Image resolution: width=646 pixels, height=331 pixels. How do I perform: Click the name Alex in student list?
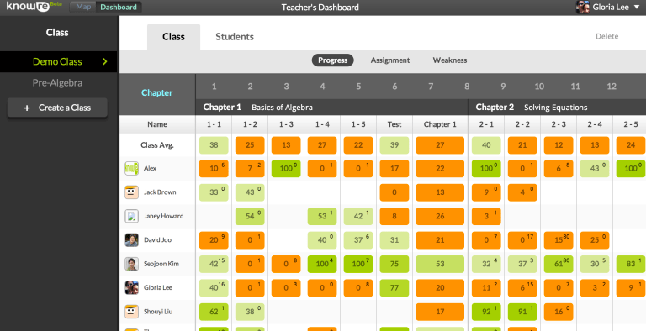(150, 168)
